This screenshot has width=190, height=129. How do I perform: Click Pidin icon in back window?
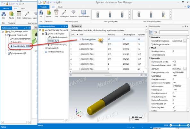[x=19, y=14]
